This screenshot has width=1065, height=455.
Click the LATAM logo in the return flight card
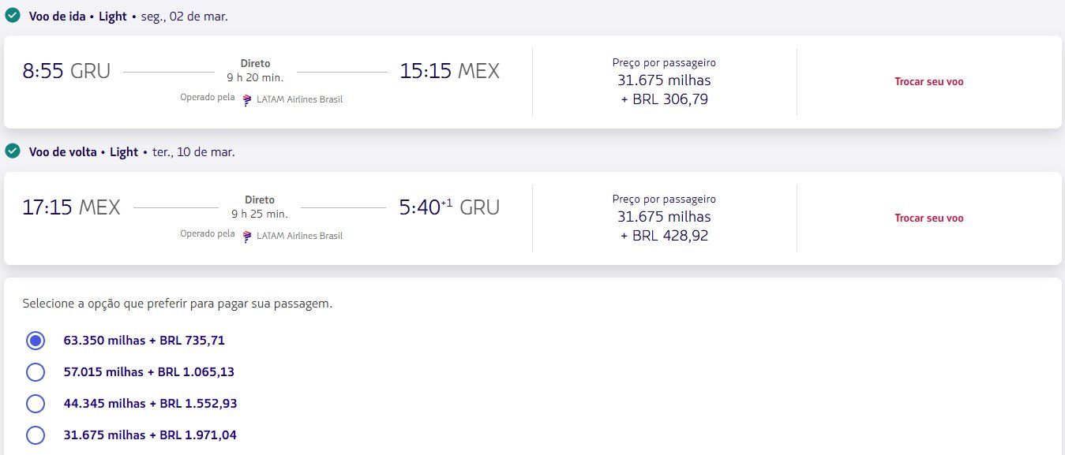248,236
